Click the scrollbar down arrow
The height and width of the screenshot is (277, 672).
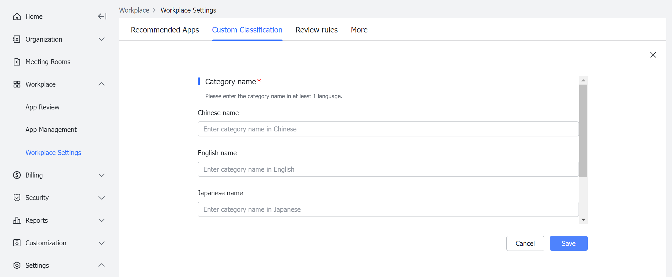[x=583, y=220]
